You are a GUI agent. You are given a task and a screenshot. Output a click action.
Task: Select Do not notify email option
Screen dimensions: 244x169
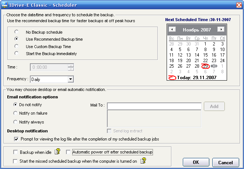pos(15,105)
